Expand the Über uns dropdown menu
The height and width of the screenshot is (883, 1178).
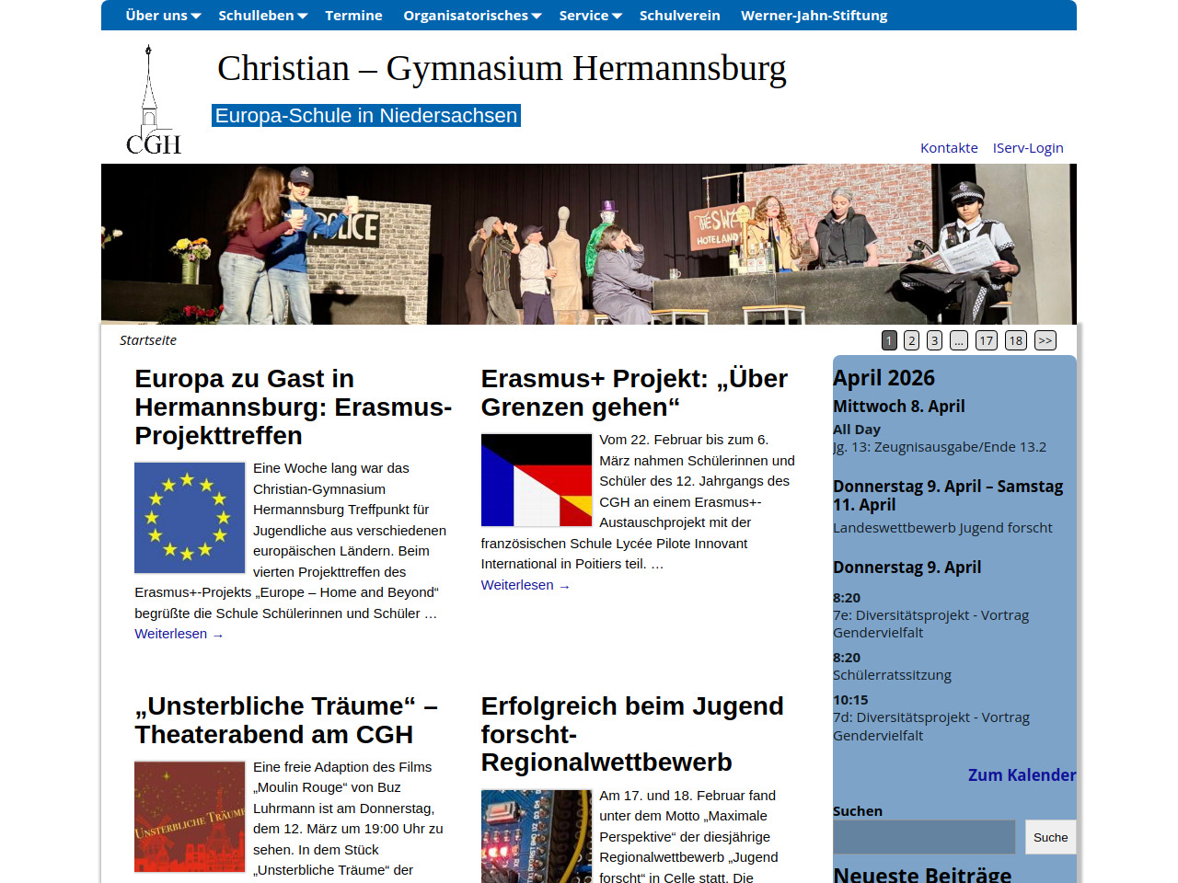tap(163, 16)
